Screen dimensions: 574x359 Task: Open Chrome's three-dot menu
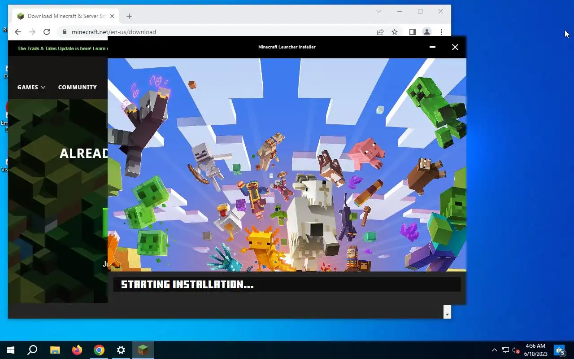pos(442,32)
